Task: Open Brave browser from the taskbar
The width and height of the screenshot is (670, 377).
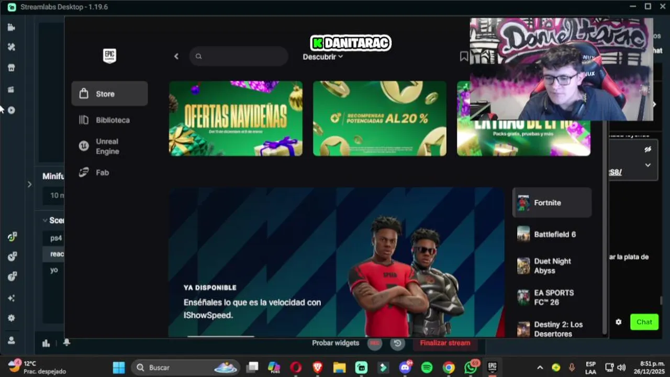Action: click(318, 368)
